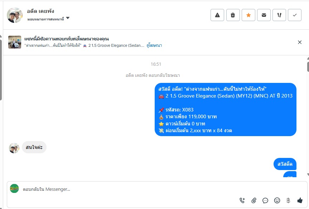
Task: Click the spam warning triangle icon
Action: click(217, 15)
